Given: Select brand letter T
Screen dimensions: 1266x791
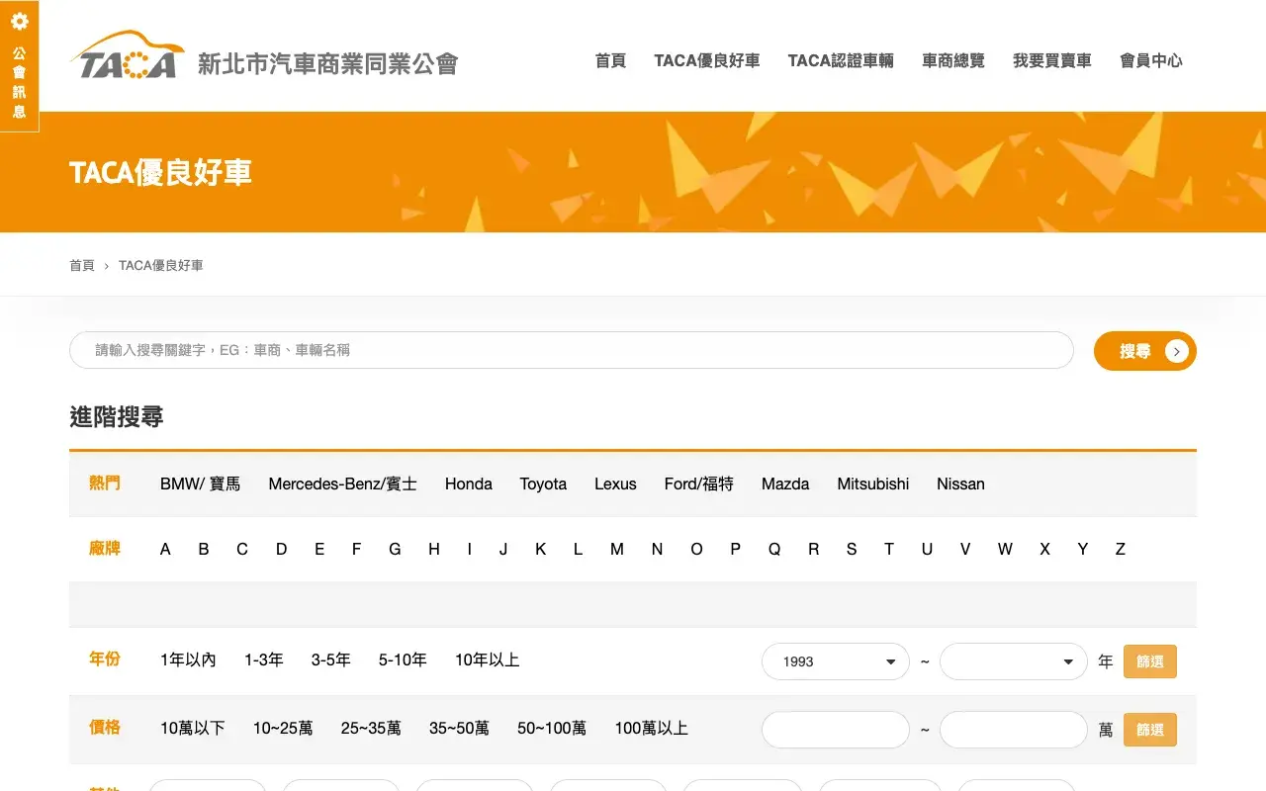Looking at the screenshot, I should 889,549.
